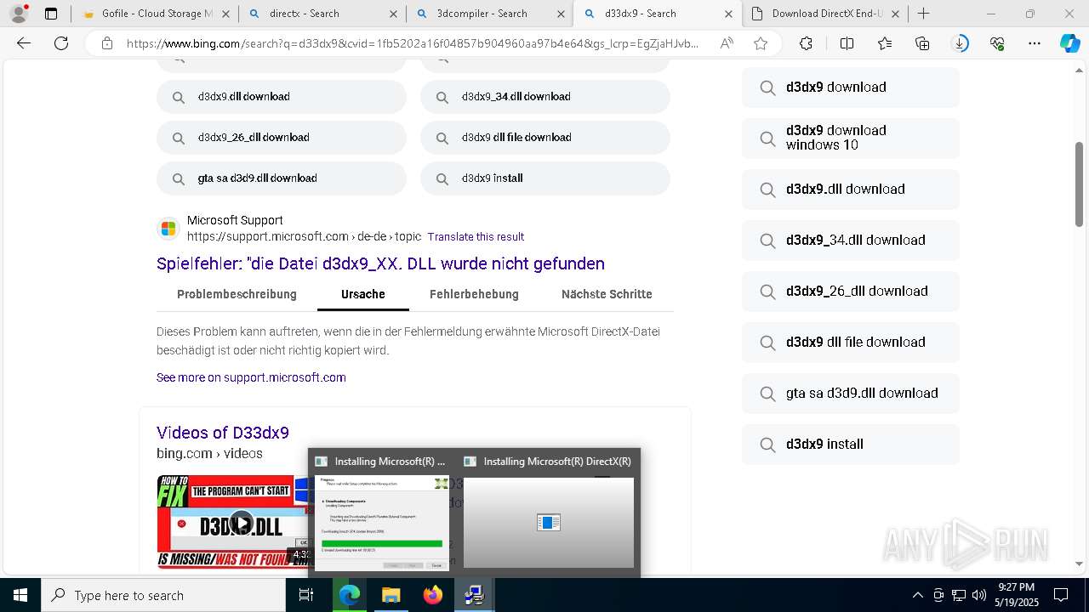Go back with the back arrow
Viewport: 1089px width, 612px height.
click(x=24, y=43)
